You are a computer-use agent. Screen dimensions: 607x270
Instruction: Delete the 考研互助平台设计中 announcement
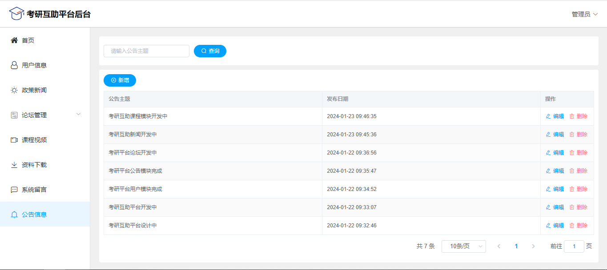tap(579, 226)
